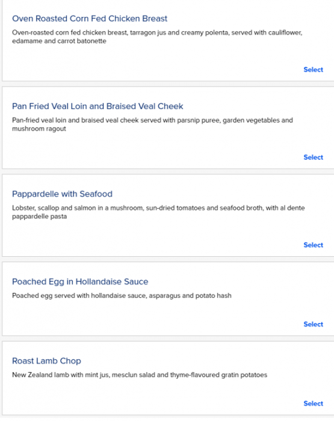Click the 'mushroom ragout' text line
The image size is (334, 421).
pos(39,129)
